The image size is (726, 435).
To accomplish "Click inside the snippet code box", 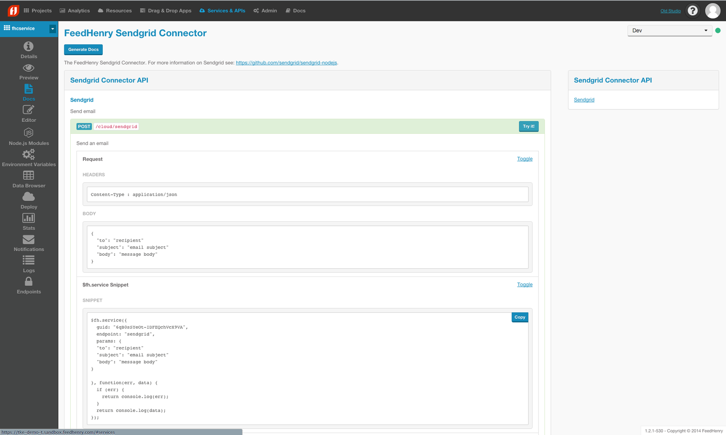I will coord(307,368).
